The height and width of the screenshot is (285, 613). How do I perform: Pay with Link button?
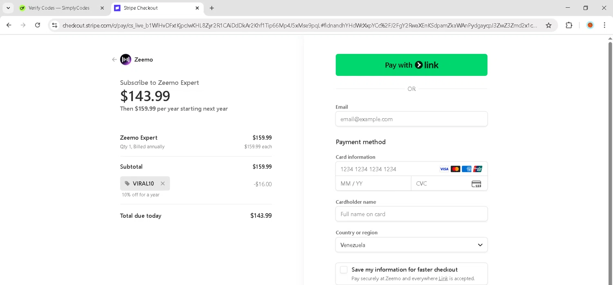(412, 65)
